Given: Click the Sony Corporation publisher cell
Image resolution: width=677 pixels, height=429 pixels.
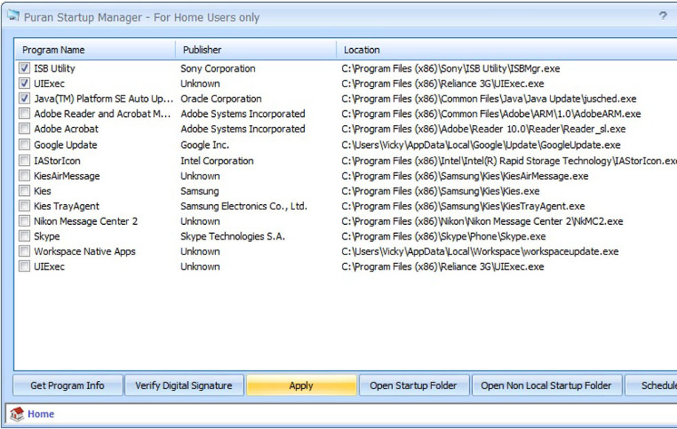Looking at the screenshot, I should pyautogui.click(x=218, y=68).
